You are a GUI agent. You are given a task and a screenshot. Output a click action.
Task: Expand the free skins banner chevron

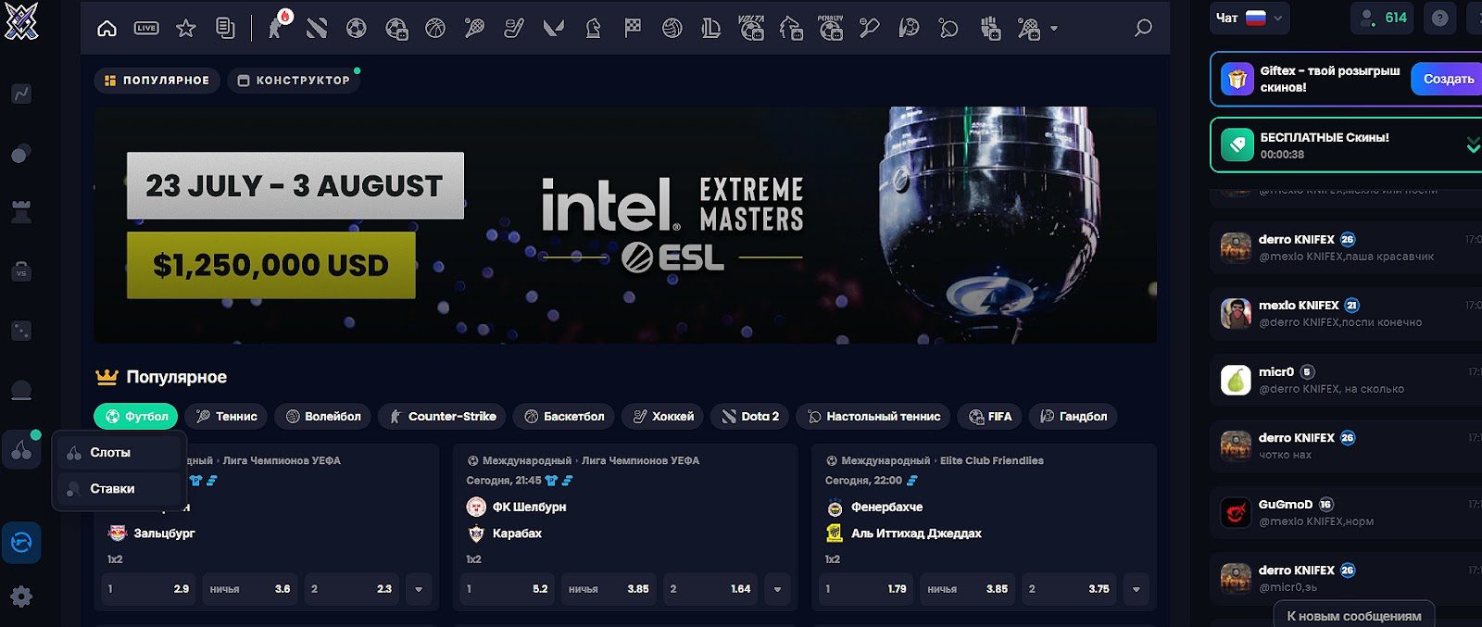(x=1473, y=145)
